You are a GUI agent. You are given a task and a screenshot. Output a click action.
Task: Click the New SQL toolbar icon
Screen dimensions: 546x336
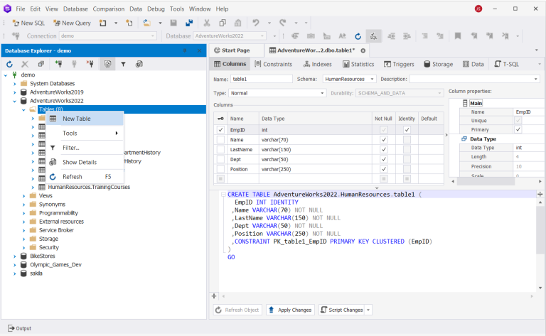[15, 23]
